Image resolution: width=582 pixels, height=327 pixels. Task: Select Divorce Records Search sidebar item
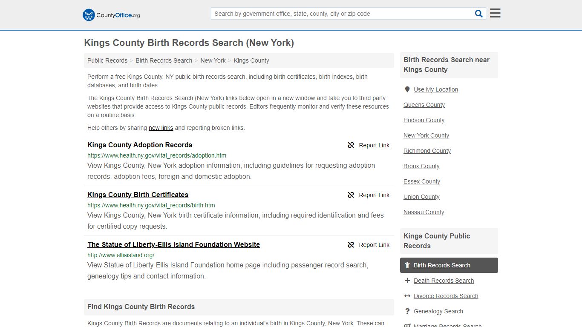point(446,296)
